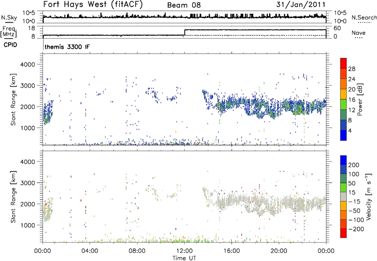377x261 pixels.
Task: Click the "28" tick on the power scale
Action: (x=352, y=69)
